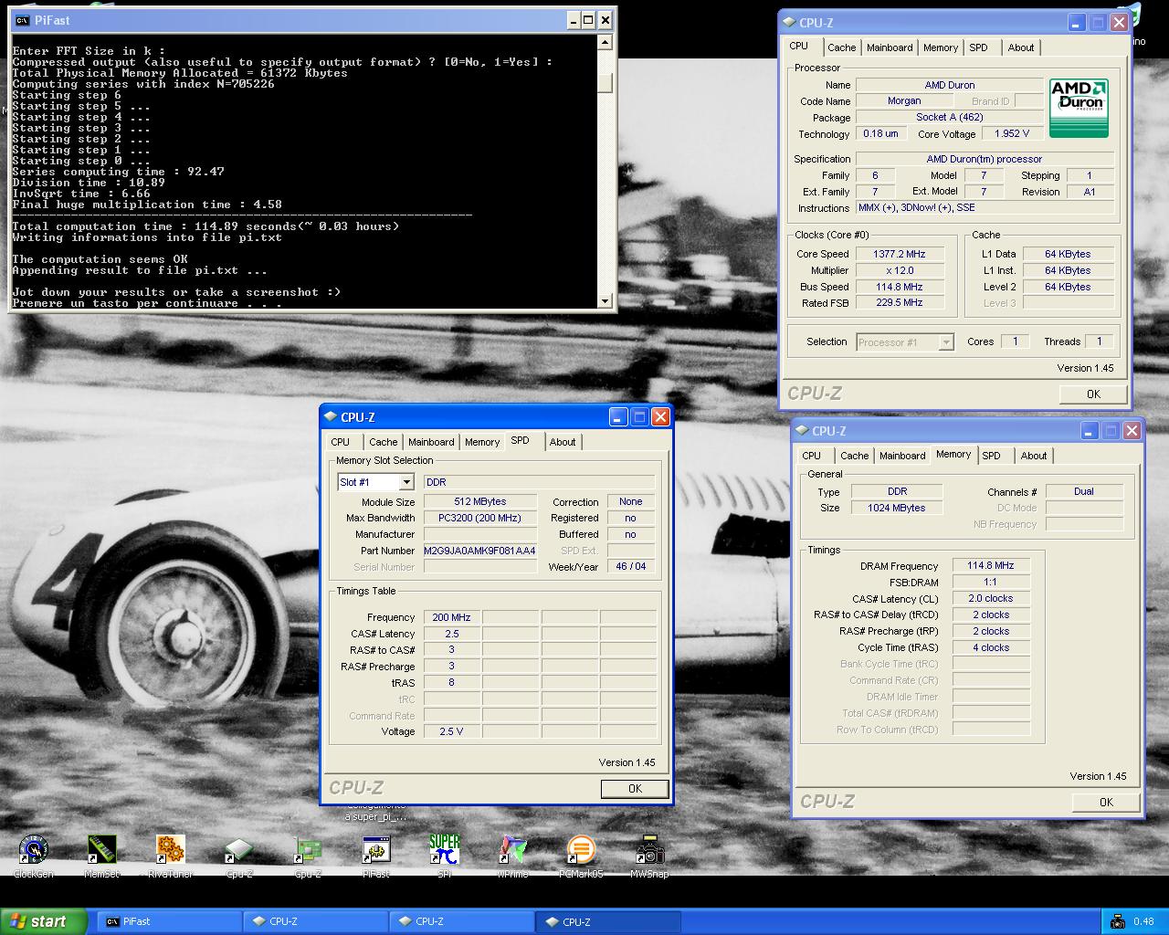Switch to CPU tab in the SPD window

pyautogui.click(x=341, y=442)
